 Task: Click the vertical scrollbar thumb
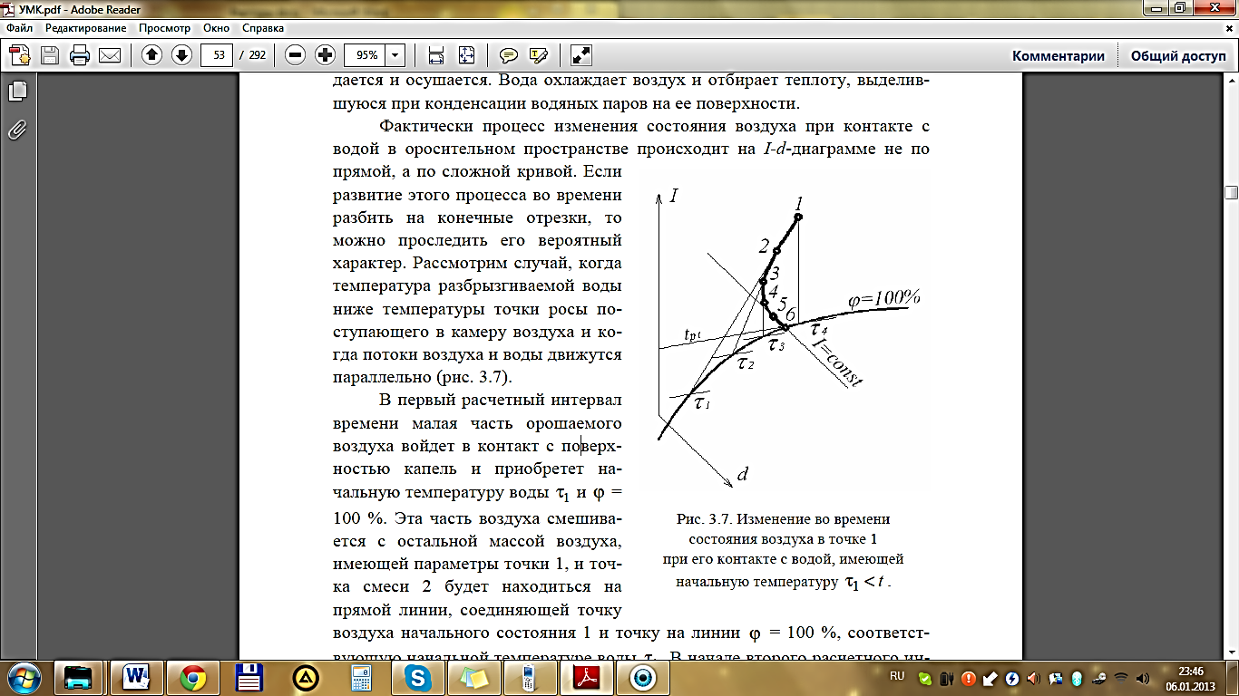pyautogui.click(x=1231, y=192)
